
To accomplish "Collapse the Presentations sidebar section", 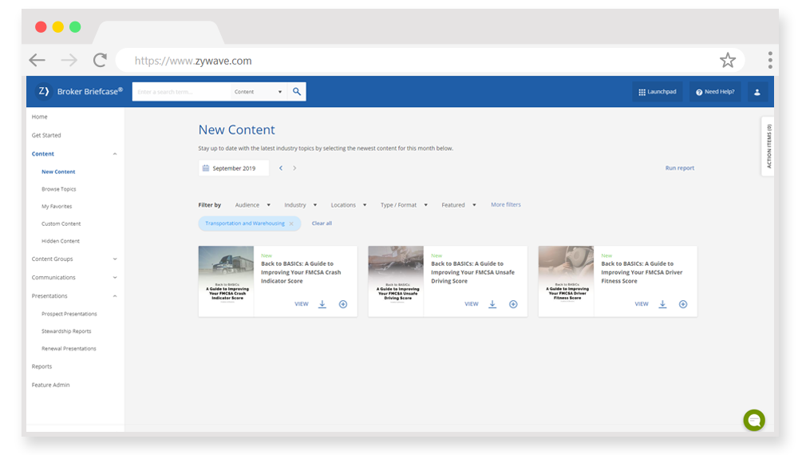I will pyautogui.click(x=115, y=295).
